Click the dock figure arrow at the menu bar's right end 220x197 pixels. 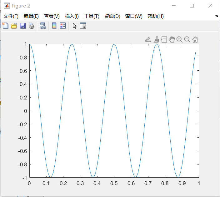217,16
